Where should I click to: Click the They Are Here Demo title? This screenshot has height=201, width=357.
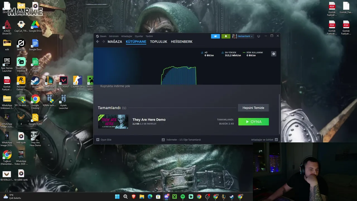[x=149, y=119]
